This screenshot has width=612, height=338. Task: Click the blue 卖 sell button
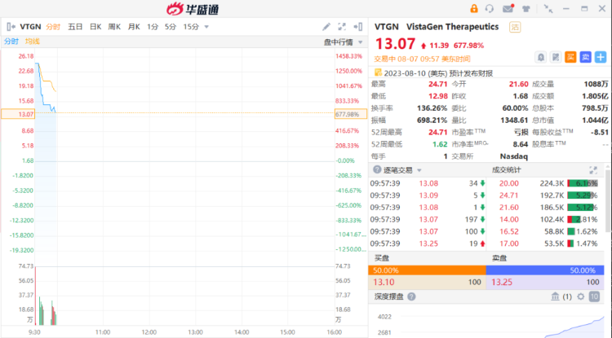coord(585,57)
